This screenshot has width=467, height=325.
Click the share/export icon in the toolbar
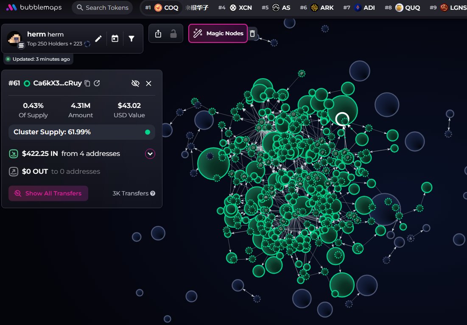(x=157, y=33)
